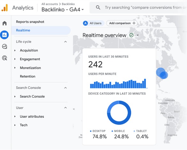The width and height of the screenshot is (187, 150).
Task: Select the Realtime report
Action: coord(41,30)
